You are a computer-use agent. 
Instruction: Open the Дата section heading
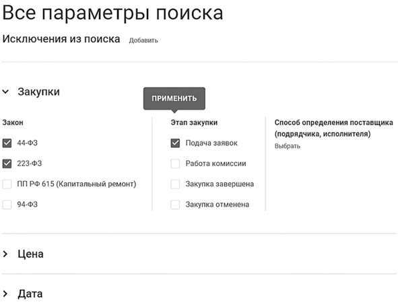(30, 294)
